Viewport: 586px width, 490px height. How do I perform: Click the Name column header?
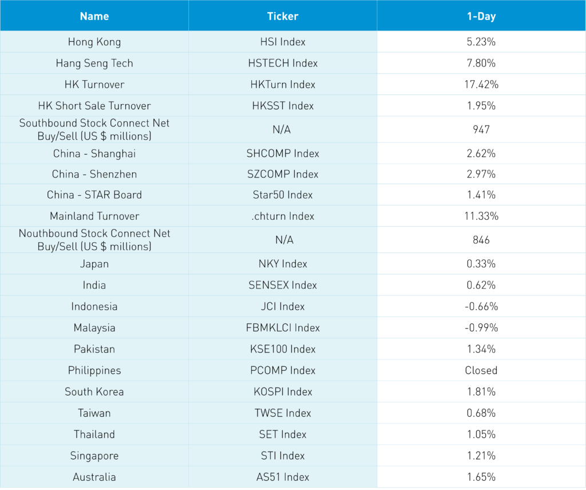pos(94,16)
